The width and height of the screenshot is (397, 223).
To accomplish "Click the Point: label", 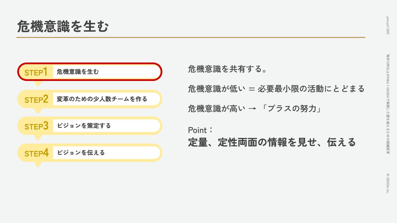I will pyautogui.click(x=200, y=130).
